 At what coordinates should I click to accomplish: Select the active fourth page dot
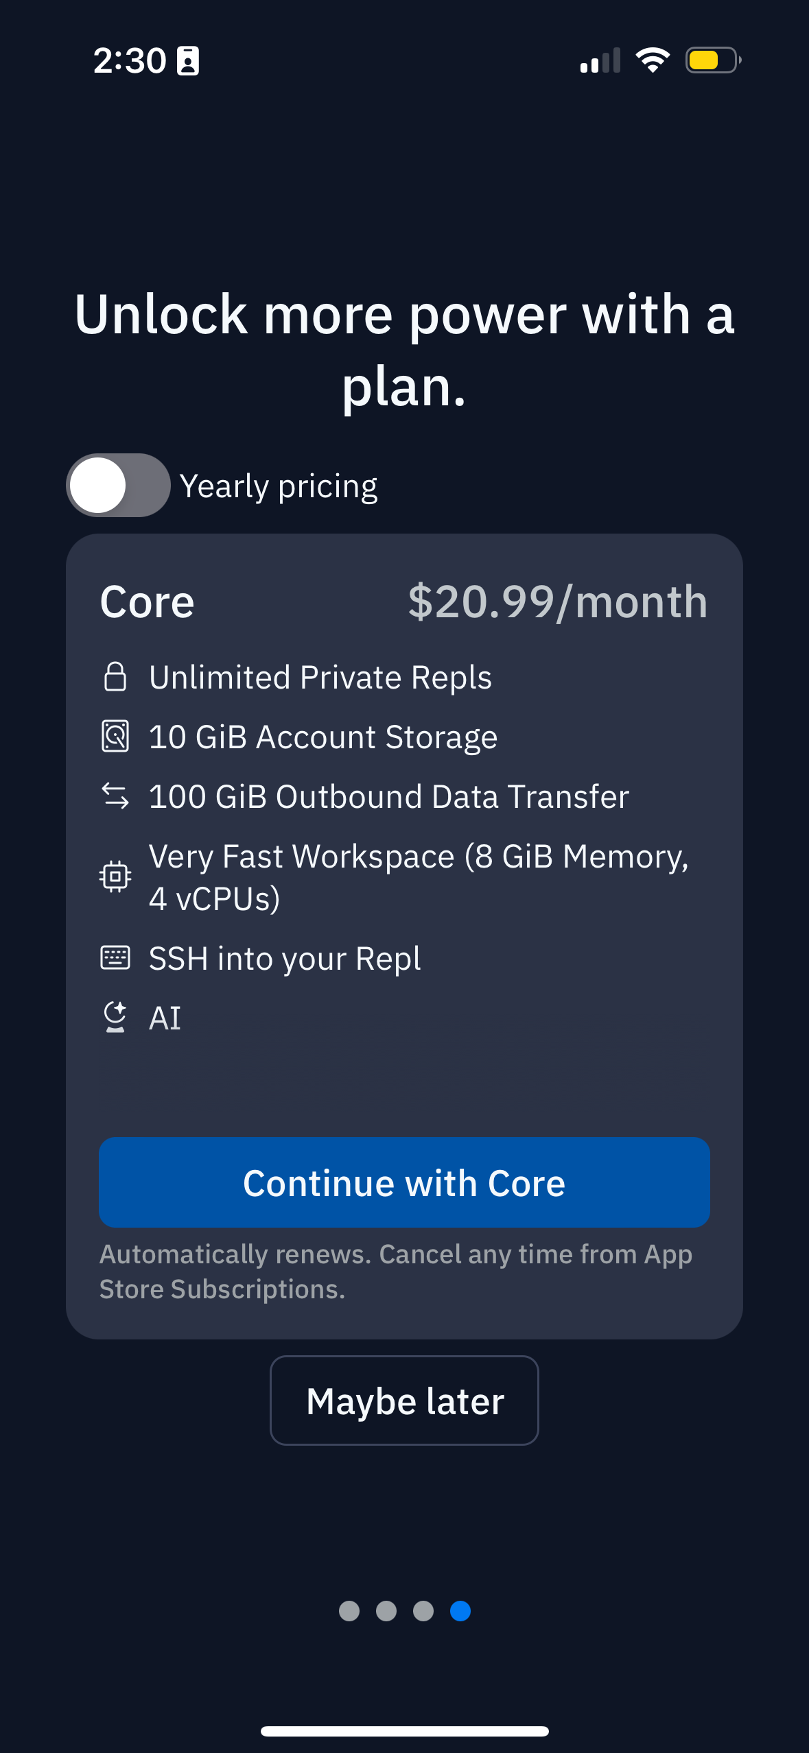[460, 1611]
